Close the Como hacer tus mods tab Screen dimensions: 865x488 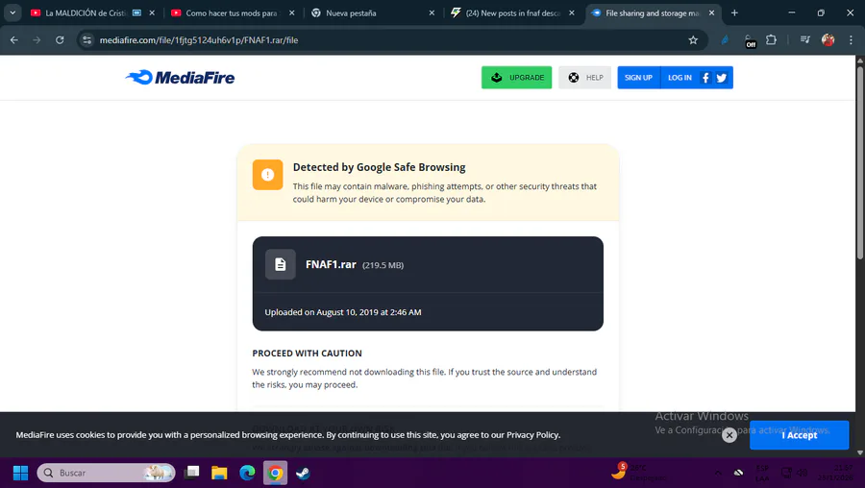click(x=292, y=12)
